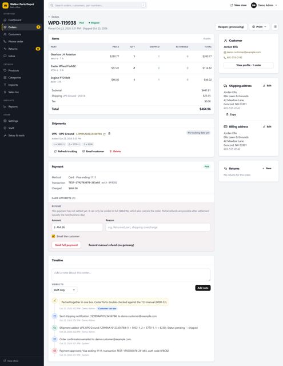The height and width of the screenshot is (366, 283).
Task: Click the payment approved timeline icon
Action: tap(54, 351)
